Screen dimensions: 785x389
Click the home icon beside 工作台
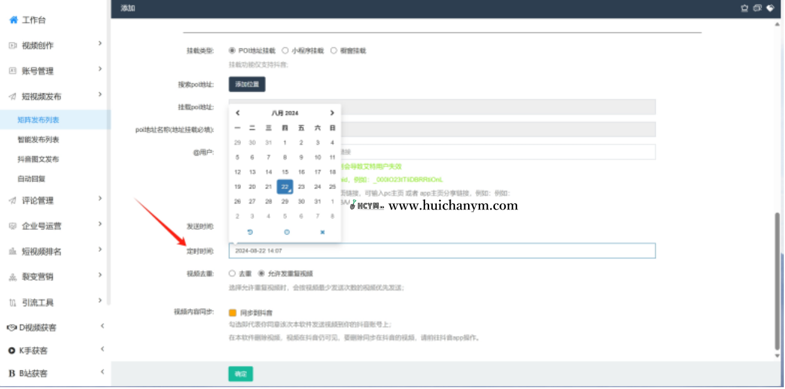[x=13, y=20]
